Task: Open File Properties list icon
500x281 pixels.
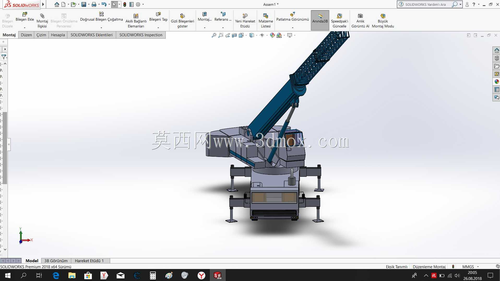Action: pos(132,4)
